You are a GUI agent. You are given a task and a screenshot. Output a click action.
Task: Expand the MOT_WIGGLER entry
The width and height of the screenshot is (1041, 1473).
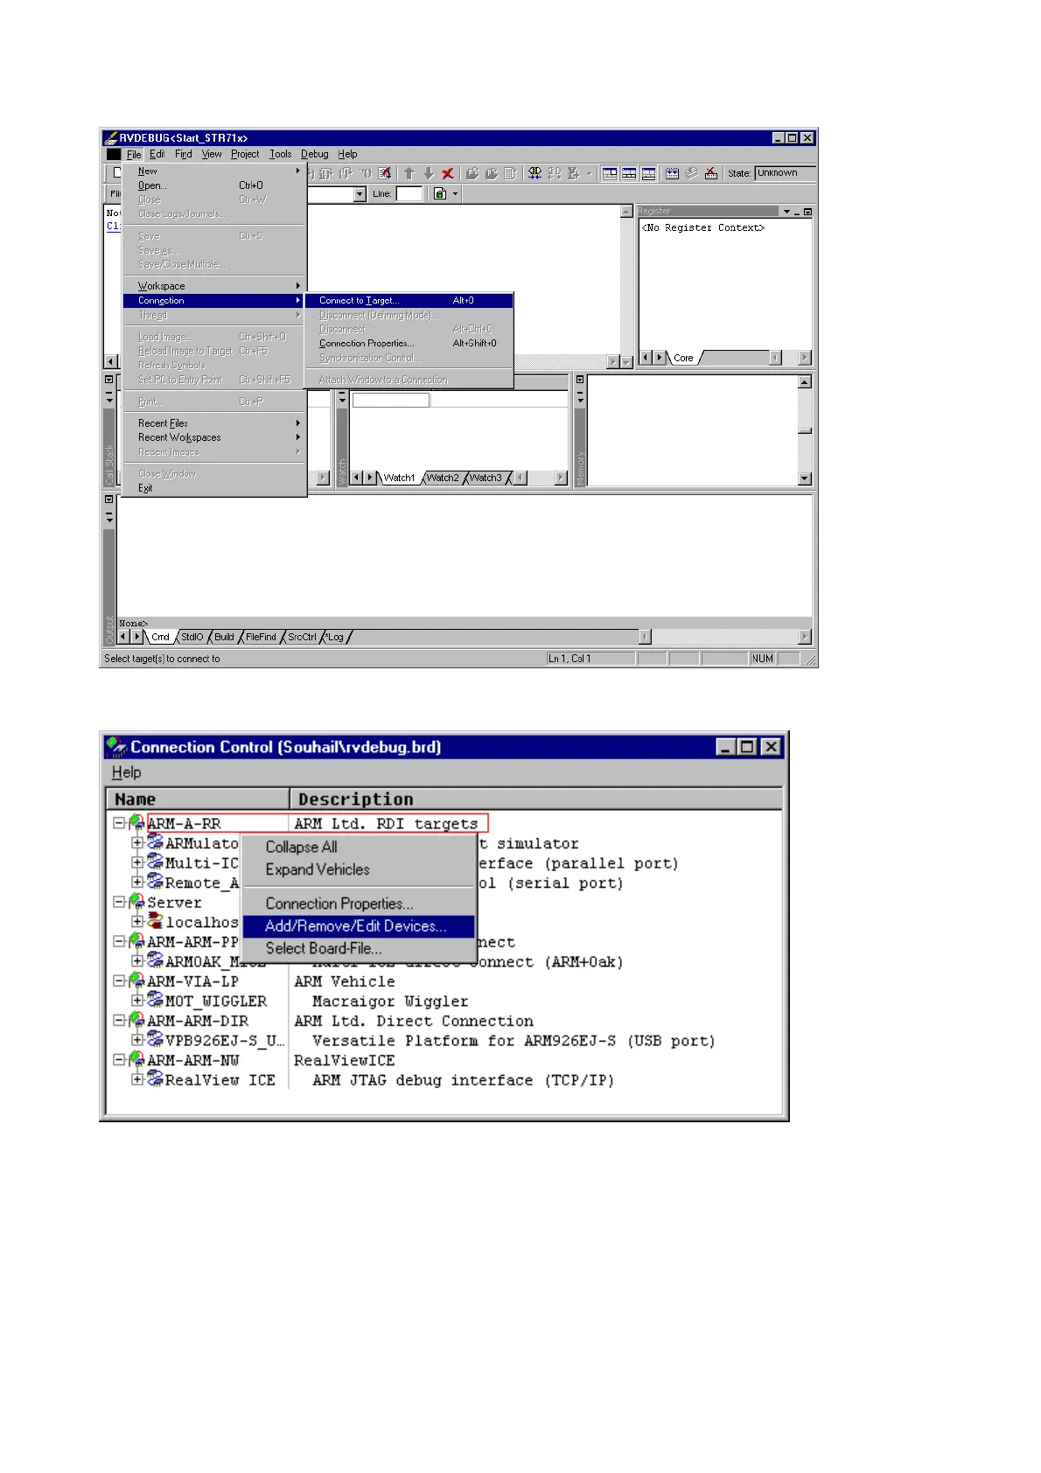pyautogui.click(x=137, y=1001)
